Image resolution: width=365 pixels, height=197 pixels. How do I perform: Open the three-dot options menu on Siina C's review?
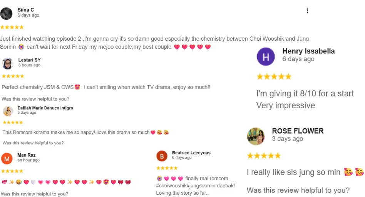307,11
